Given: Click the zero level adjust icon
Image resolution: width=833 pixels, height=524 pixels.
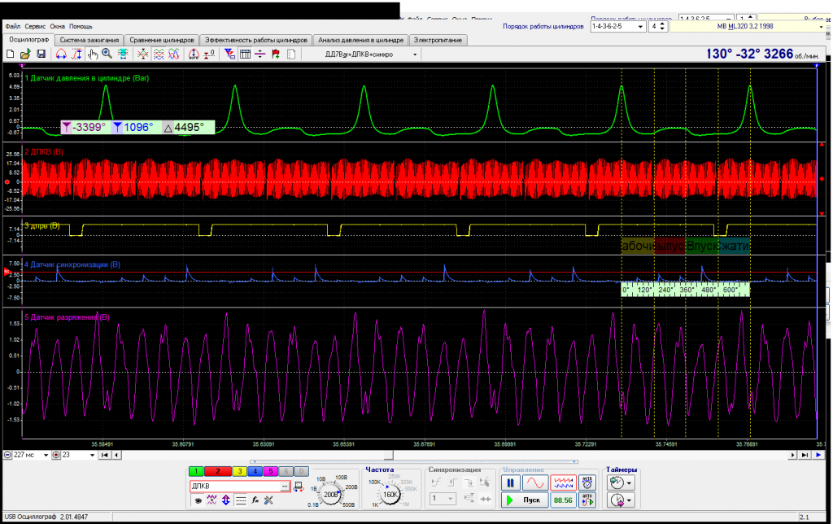Looking at the screenshot, I should (209, 55).
